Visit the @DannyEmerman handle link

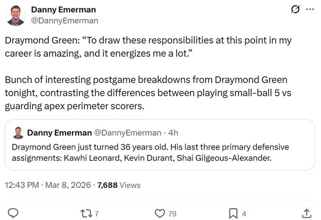pos(64,20)
